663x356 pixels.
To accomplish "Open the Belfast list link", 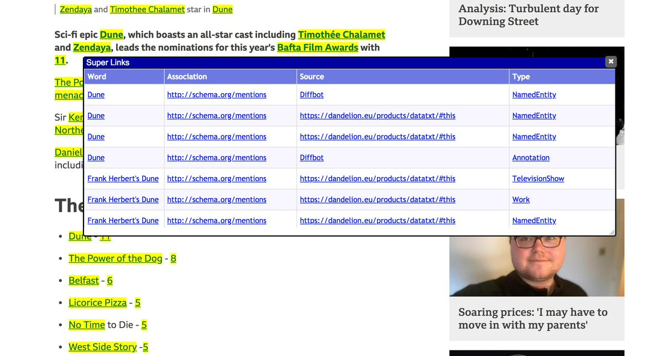I will (x=83, y=280).
